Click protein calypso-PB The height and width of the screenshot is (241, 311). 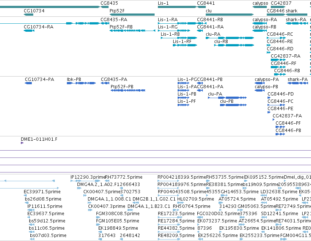[266, 87]
